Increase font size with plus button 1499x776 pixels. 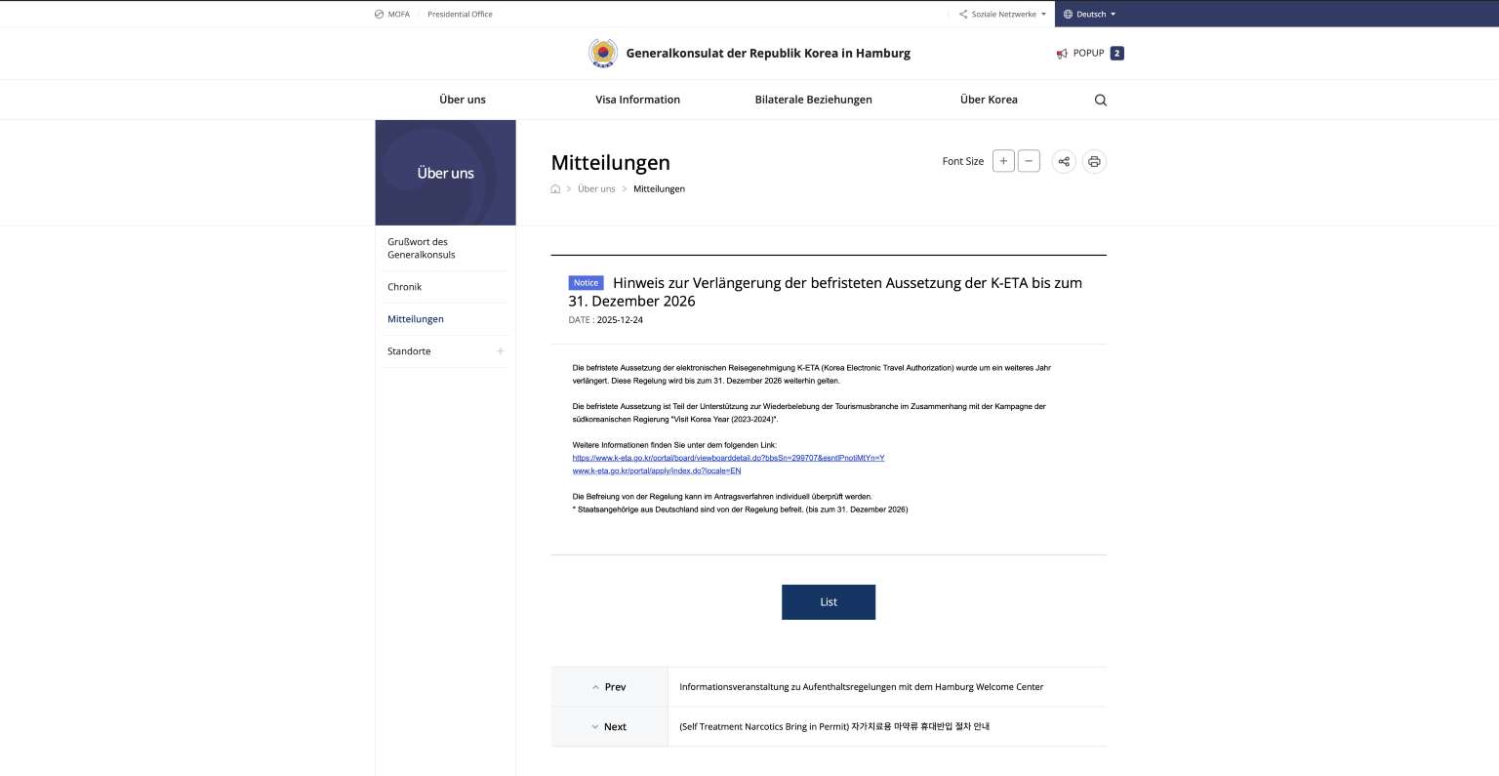point(1003,161)
